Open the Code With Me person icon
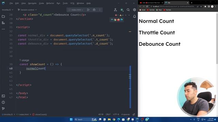Screen dimensions: 218x122 115,10
